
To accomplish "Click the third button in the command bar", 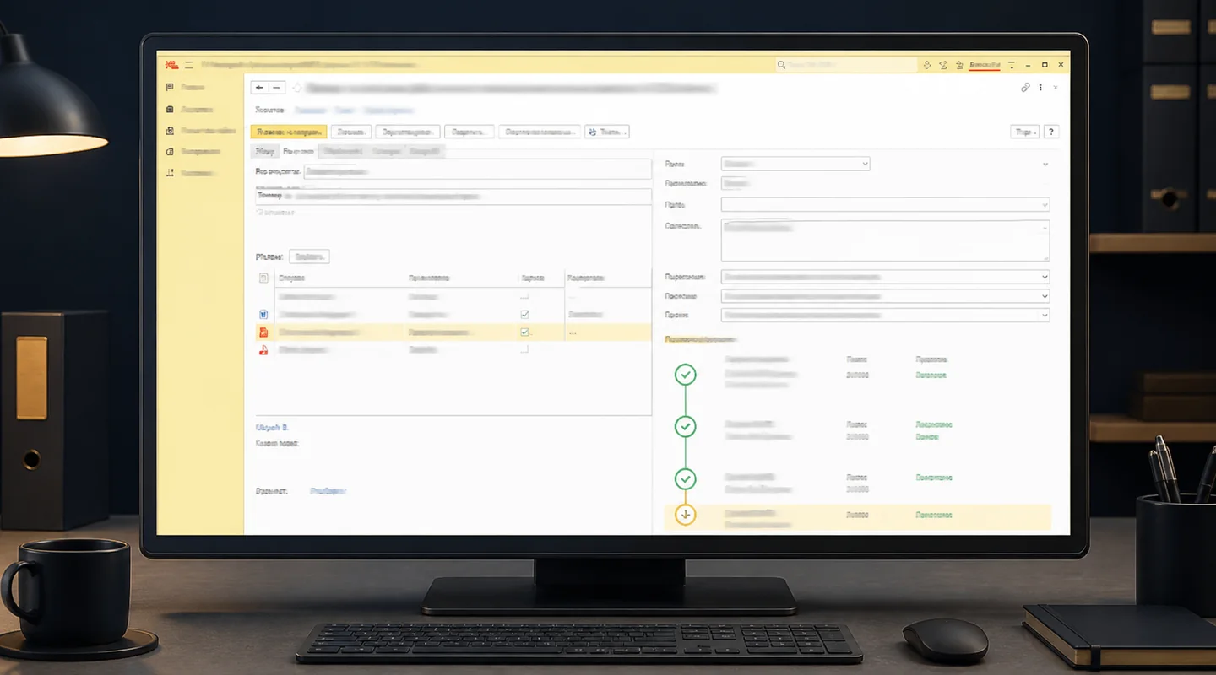I will [x=408, y=132].
